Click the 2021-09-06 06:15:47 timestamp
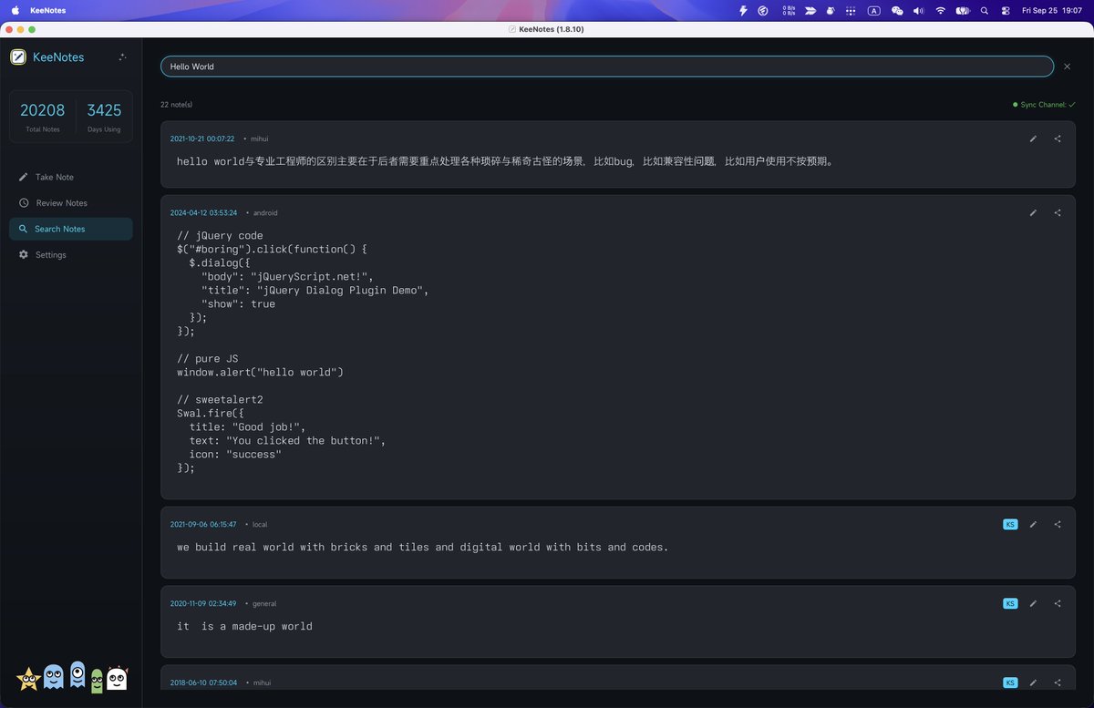 click(x=203, y=524)
